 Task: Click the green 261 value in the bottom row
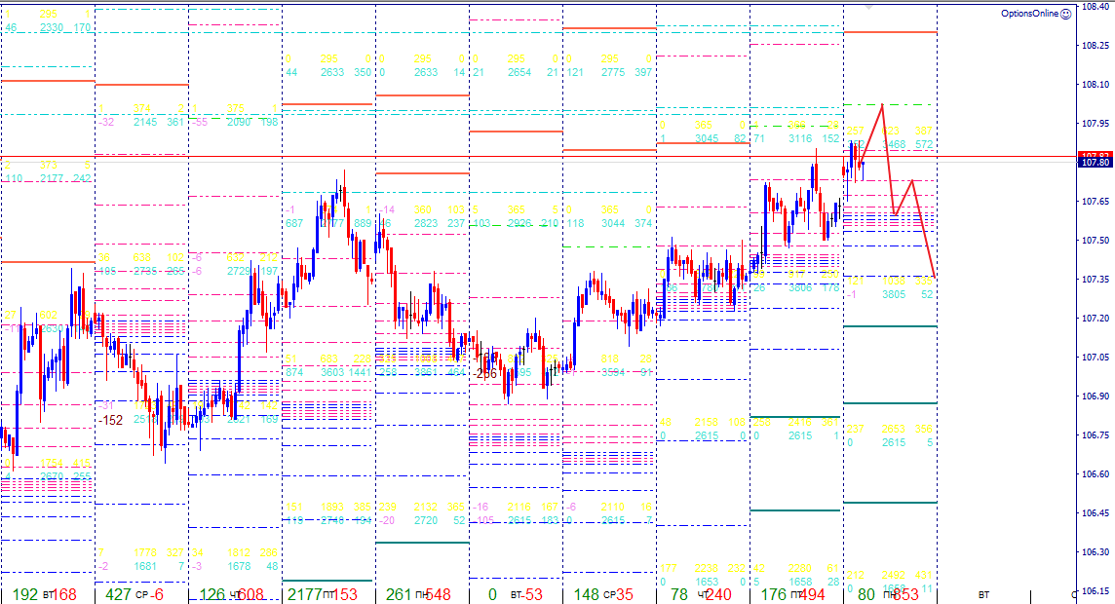click(x=399, y=594)
